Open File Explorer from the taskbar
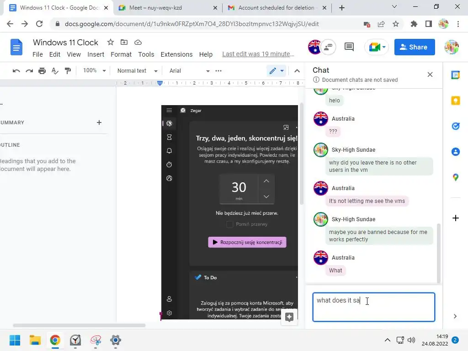Viewport: 468px width, 351px height. 35,340
